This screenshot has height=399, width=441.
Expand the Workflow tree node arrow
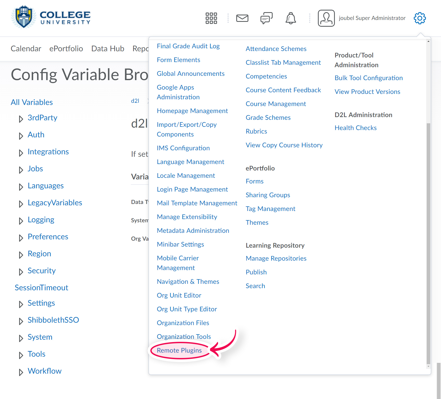(x=21, y=372)
